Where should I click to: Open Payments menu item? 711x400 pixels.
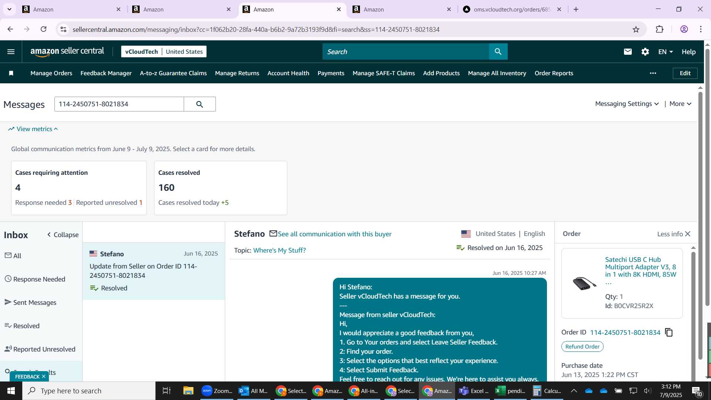[331, 73]
